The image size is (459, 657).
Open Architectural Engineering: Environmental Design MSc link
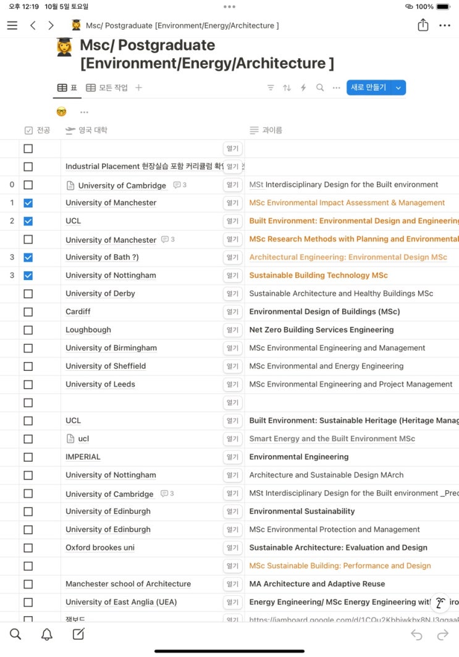click(x=348, y=257)
